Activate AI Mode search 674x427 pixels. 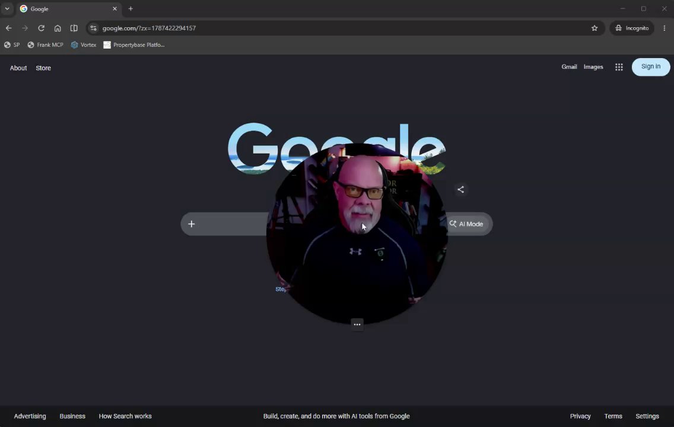[x=466, y=224]
